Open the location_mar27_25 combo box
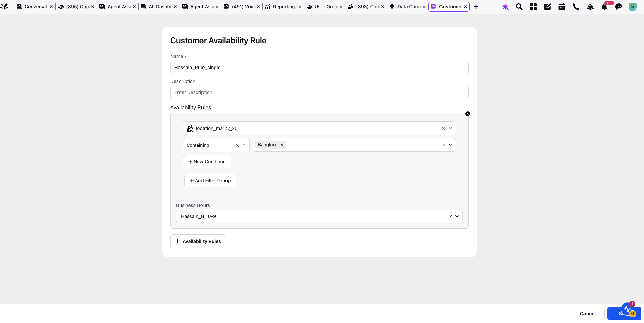The height and width of the screenshot is (323, 644). click(319, 128)
